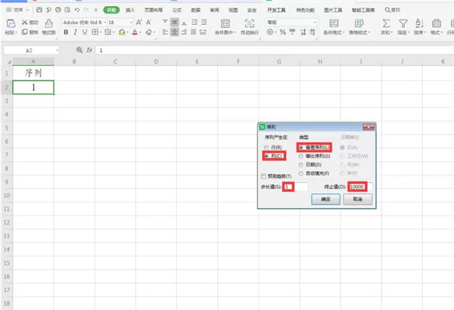Switch to the Developer (开发工具) tab

click(x=276, y=10)
